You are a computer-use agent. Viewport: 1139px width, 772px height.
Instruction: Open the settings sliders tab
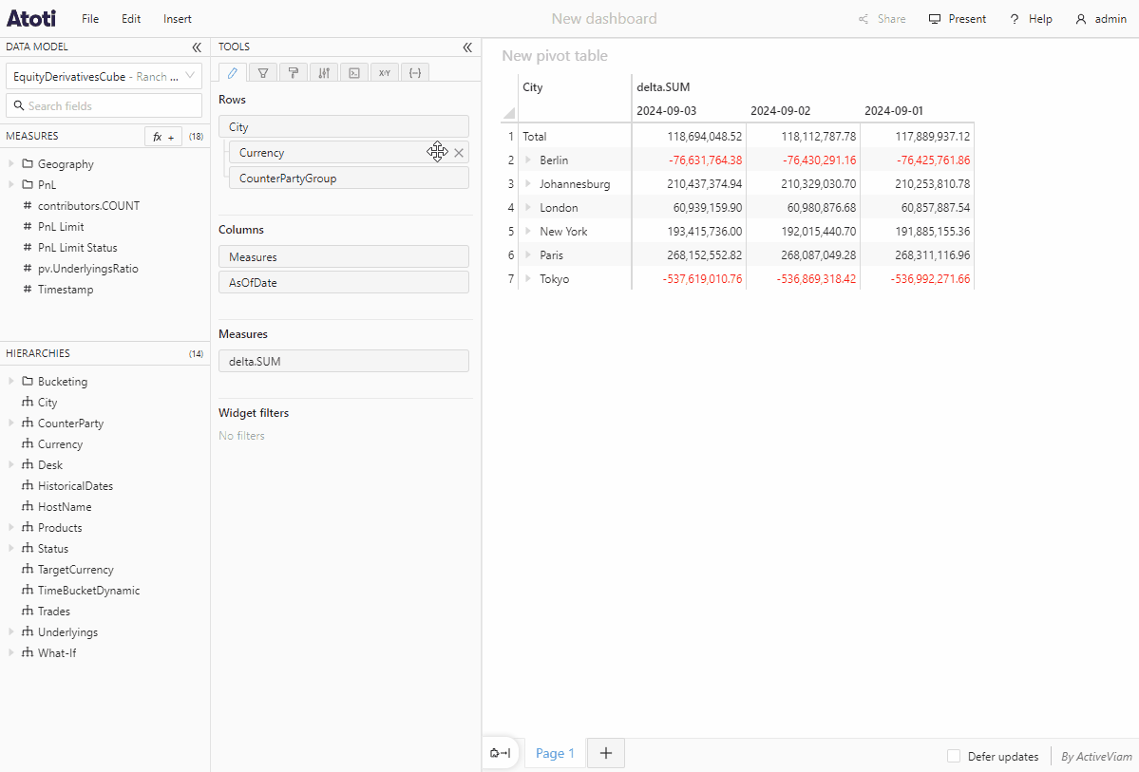click(x=324, y=72)
